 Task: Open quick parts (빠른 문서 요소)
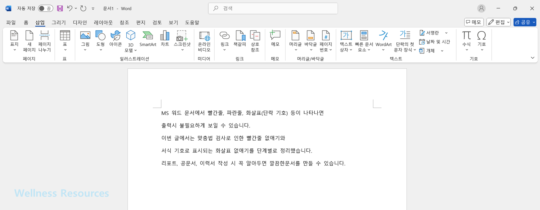(x=364, y=41)
